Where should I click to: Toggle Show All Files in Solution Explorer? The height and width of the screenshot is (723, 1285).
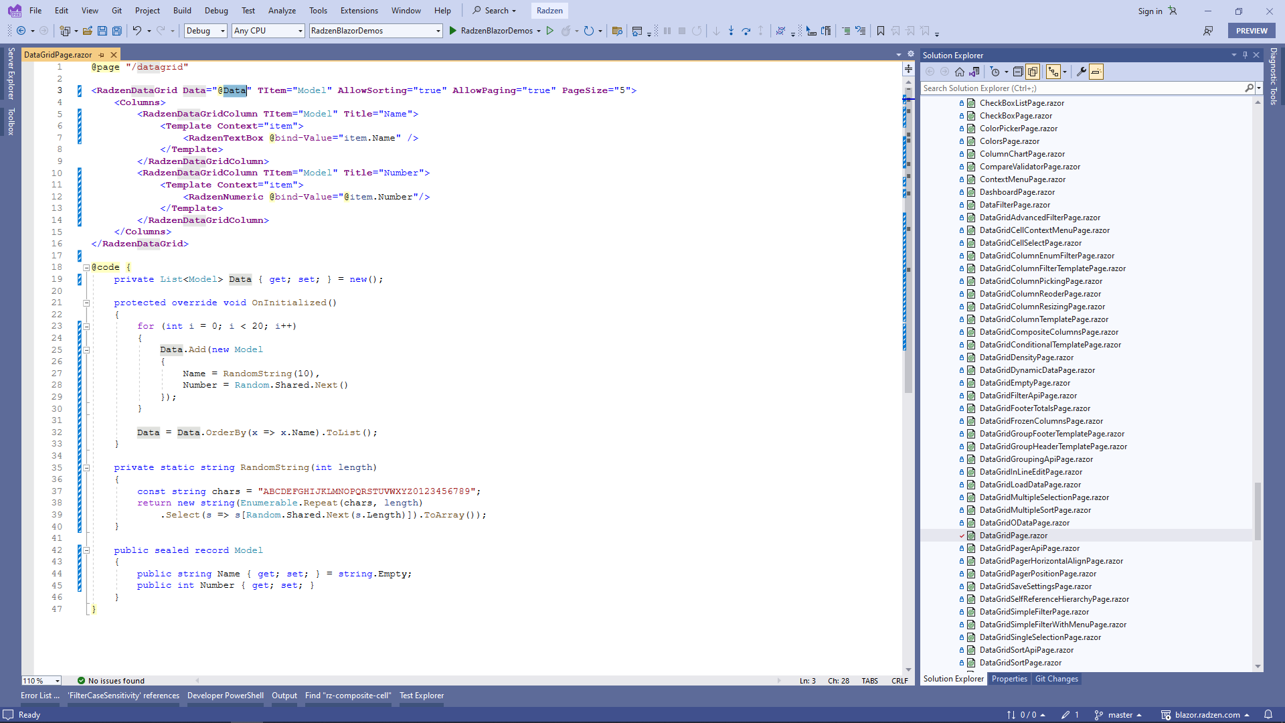(1033, 72)
